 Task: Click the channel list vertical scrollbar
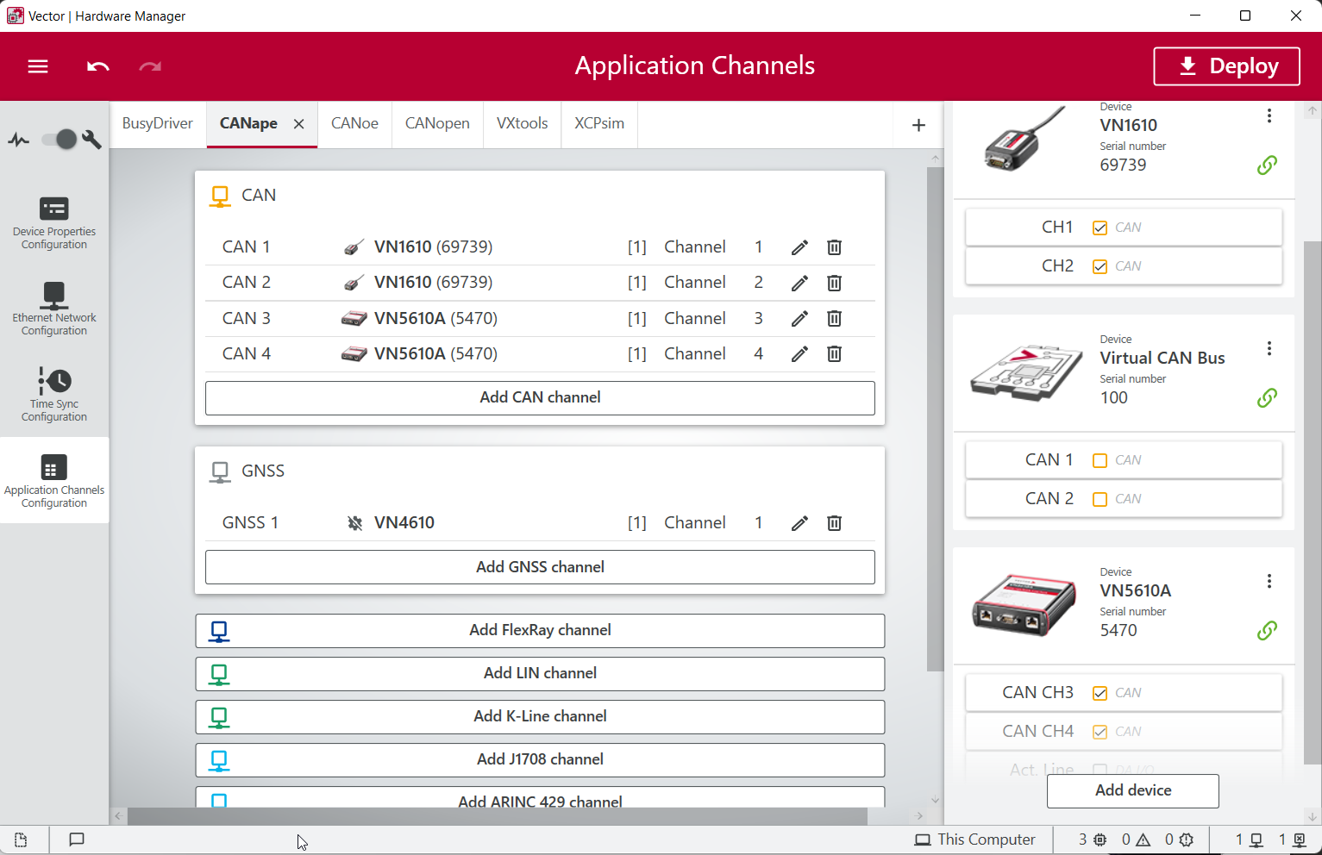[x=935, y=419]
